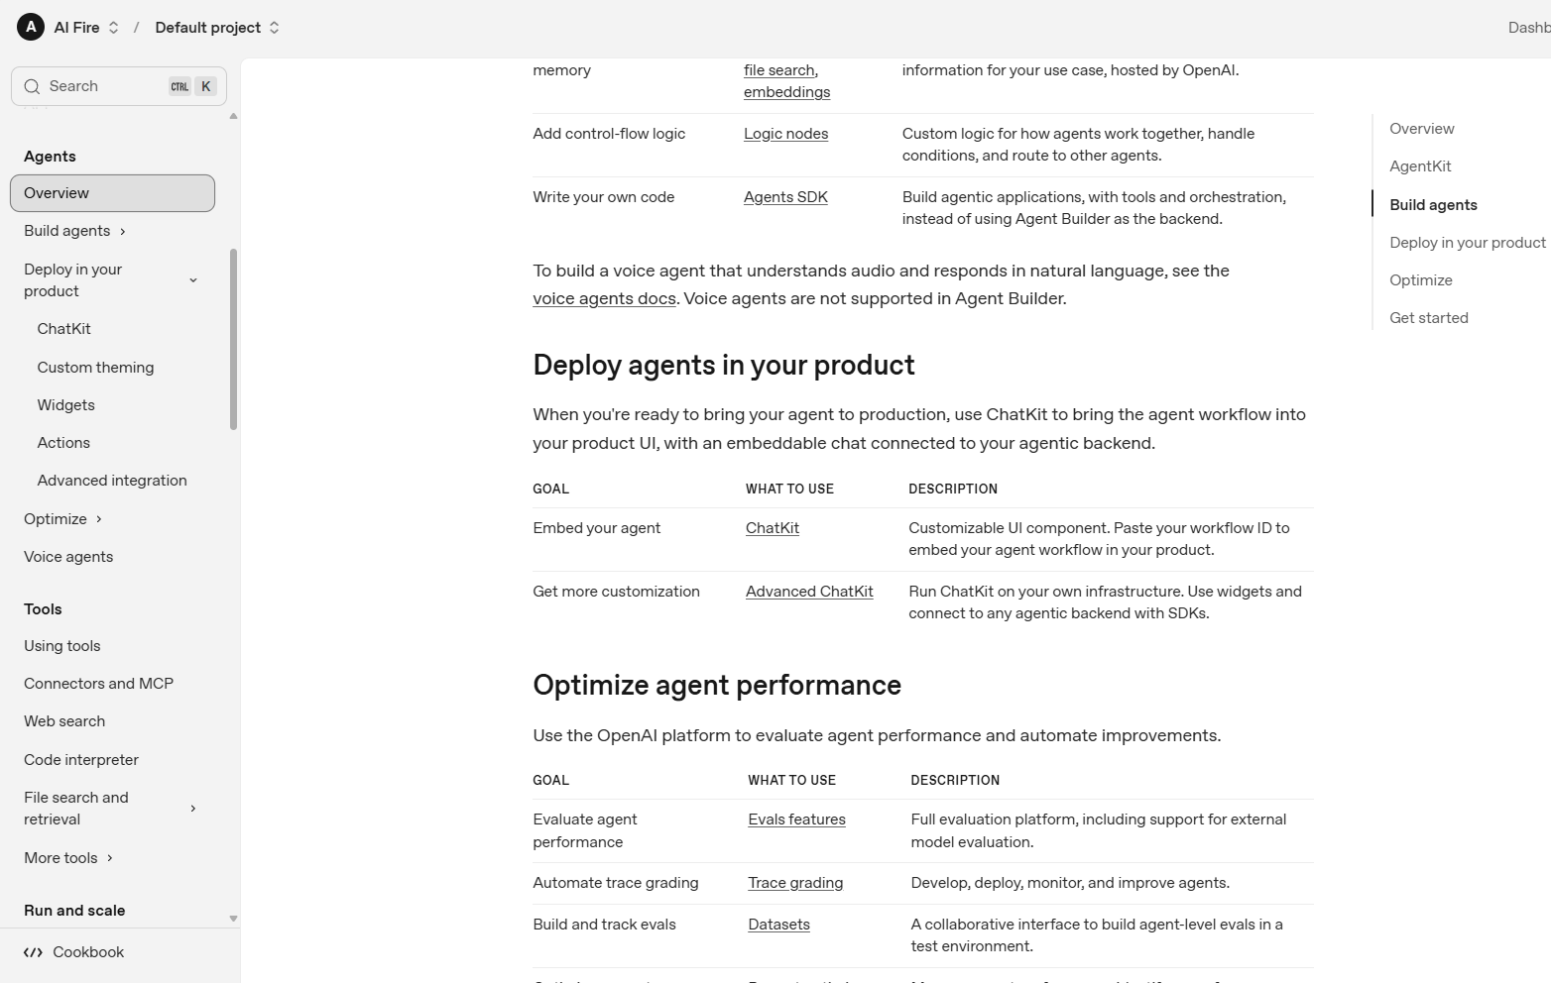The height and width of the screenshot is (983, 1551).
Task: Click the search magnifier icon
Action: click(x=32, y=86)
